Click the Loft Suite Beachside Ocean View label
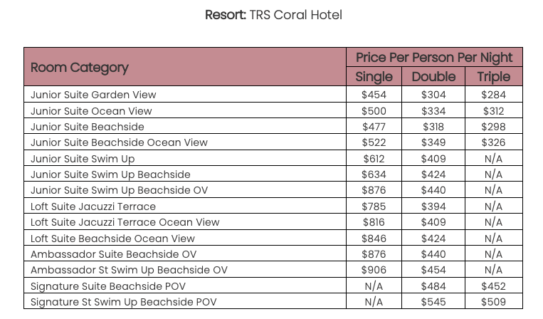 pos(112,239)
